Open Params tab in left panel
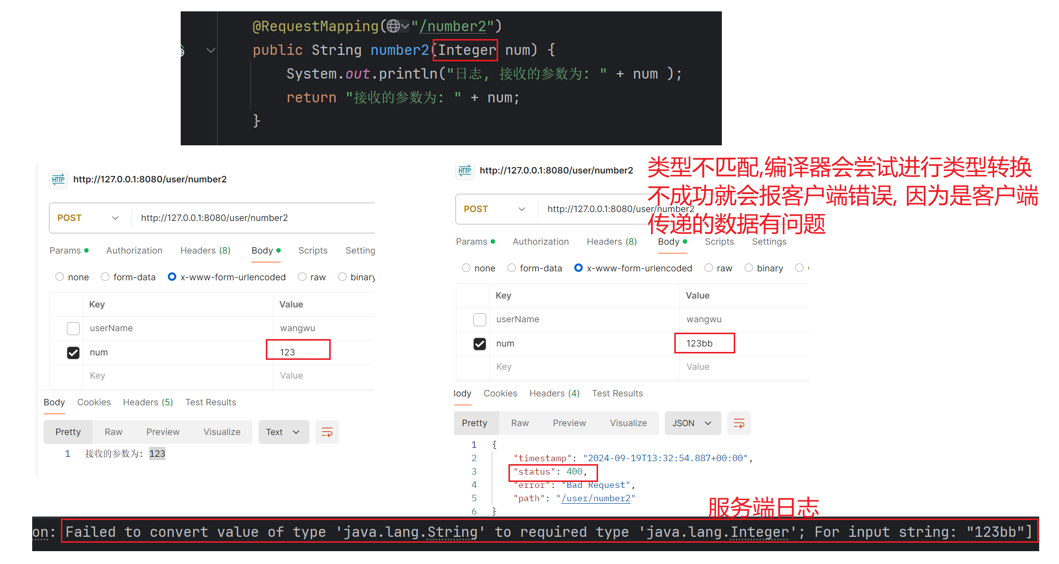This screenshot has height=564, width=1059. pyautogui.click(x=69, y=251)
